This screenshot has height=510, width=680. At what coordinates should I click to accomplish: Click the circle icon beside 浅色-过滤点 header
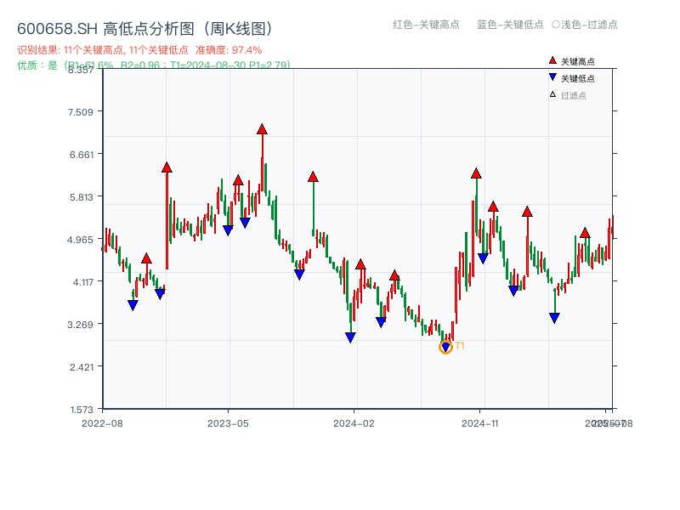[x=554, y=25]
